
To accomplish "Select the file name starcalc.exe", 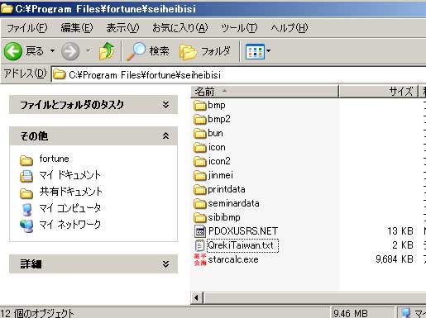I will coord(233,259).
